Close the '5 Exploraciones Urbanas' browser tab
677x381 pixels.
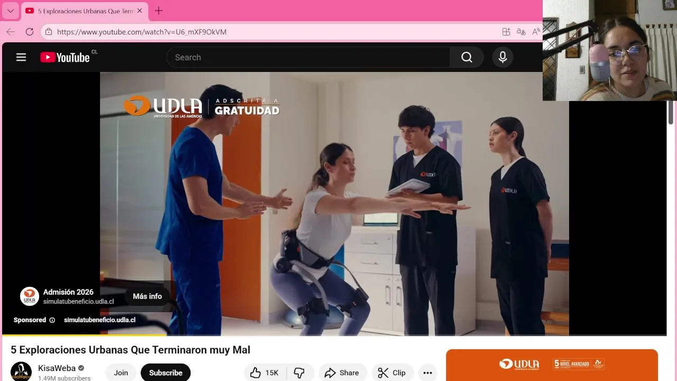[x=140, y=11]
